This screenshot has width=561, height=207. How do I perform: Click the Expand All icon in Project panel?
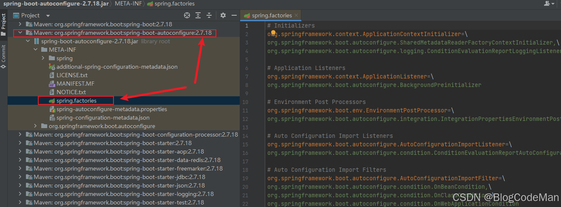point(198,15)
